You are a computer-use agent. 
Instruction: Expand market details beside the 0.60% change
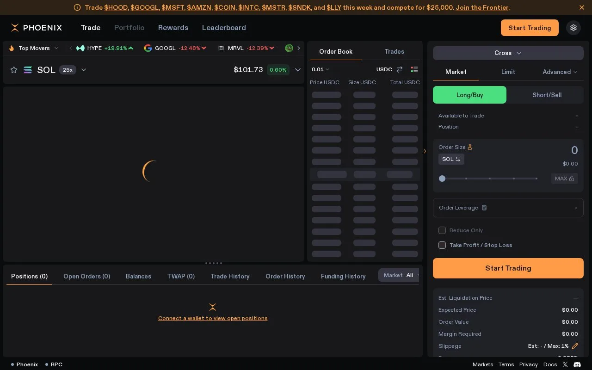(x=298, y=70)
